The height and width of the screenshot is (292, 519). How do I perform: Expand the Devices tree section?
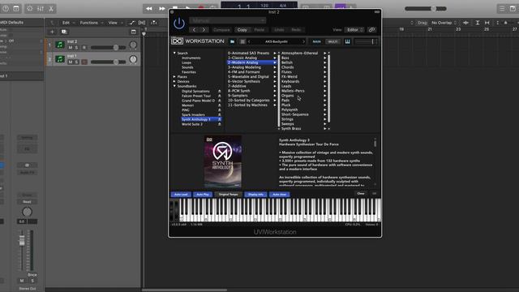pyautogui.click(x=174, y=81)
